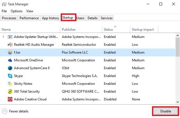Click the Fewer details circle arrow icon
The image size is (180, 118).
tap(4, 111)
